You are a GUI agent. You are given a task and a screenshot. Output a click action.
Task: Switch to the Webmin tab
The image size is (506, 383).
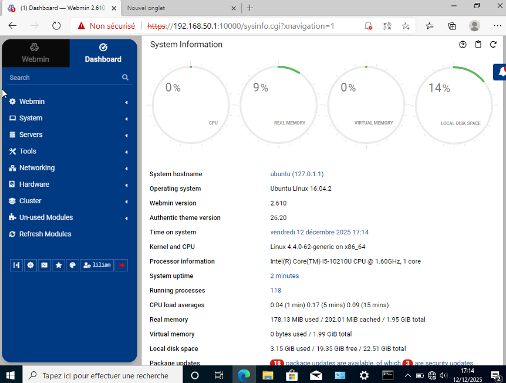click(35, 53)
